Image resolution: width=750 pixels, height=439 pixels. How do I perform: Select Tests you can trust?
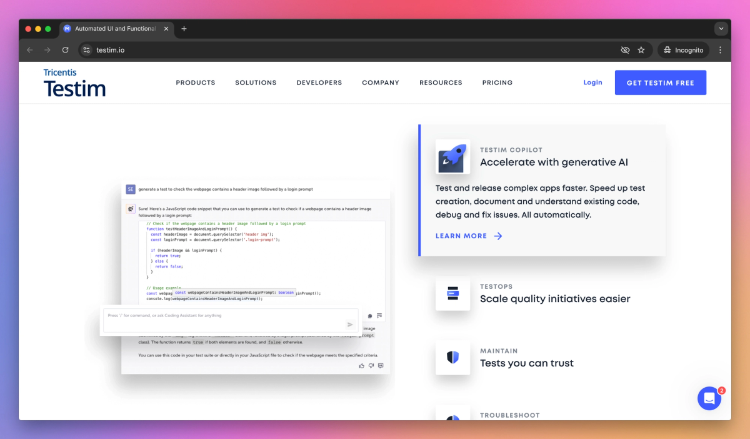coord(527,363)
